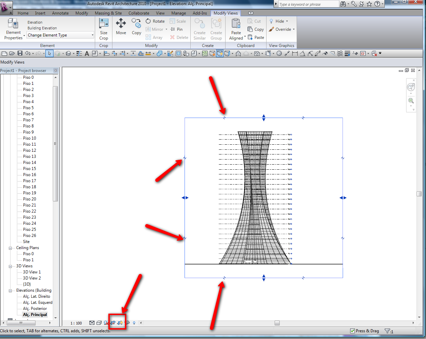Open Alç. Posterior elevation
Viewport: 426px width, 339px height.
35,309
